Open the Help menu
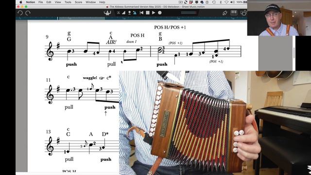The width and height of the screenshot is (311, 175). tap(102, 2)
